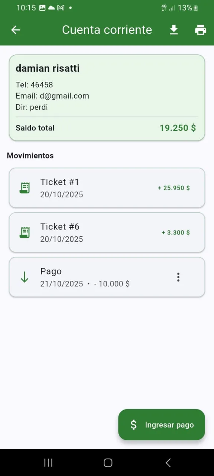214x476 pixels.
Task: Tap the back arrow to leave Cuenta corriente
Action: click(x=15, y=30)
